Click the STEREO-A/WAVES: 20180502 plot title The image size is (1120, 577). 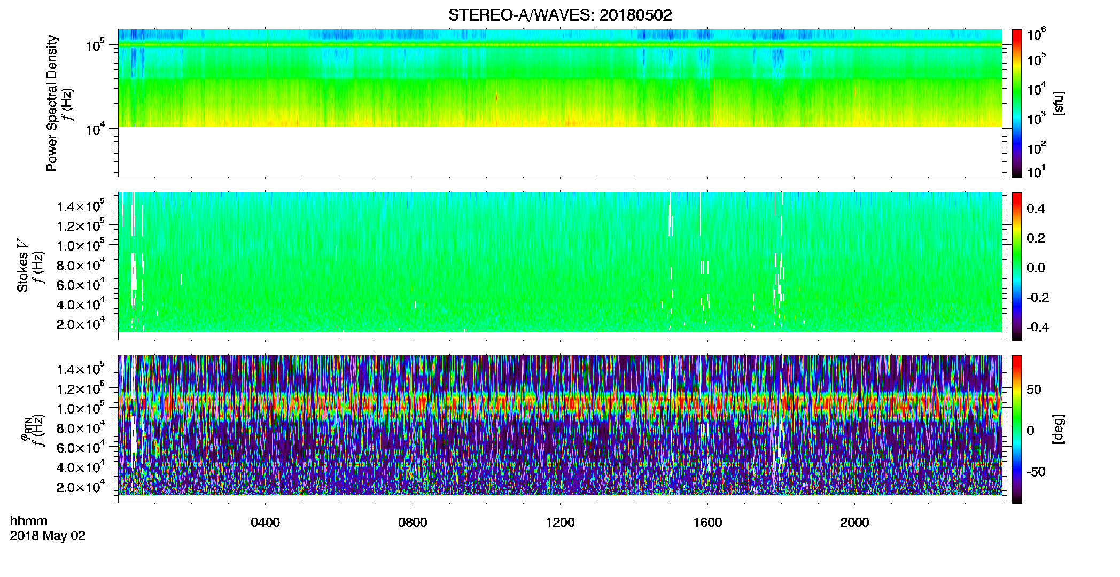coord(560,15)
